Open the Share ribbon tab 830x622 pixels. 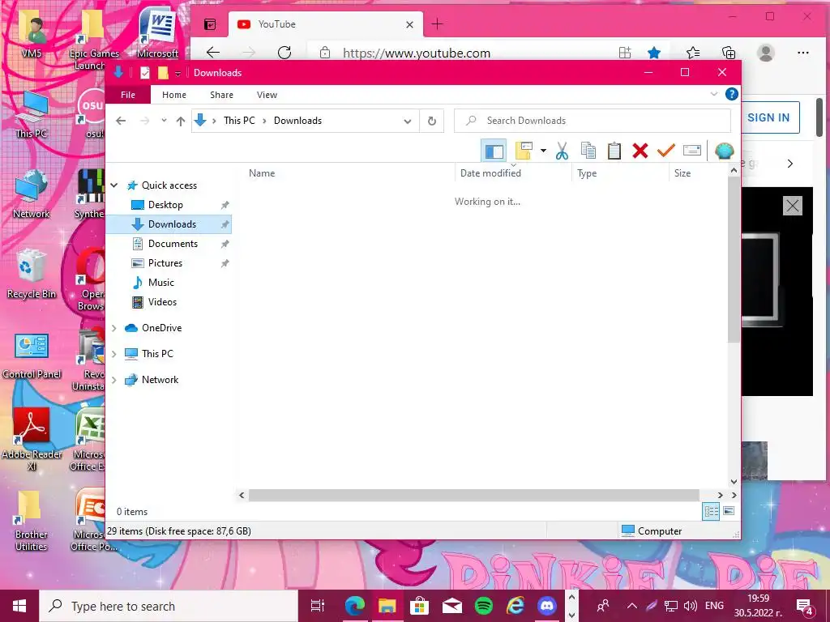(221, 95)
